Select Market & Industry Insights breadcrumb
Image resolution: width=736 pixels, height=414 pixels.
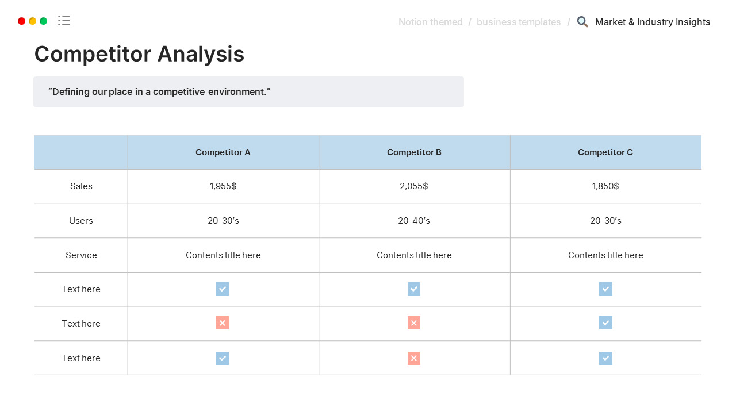pyautogui.click(x=653, y=22)
